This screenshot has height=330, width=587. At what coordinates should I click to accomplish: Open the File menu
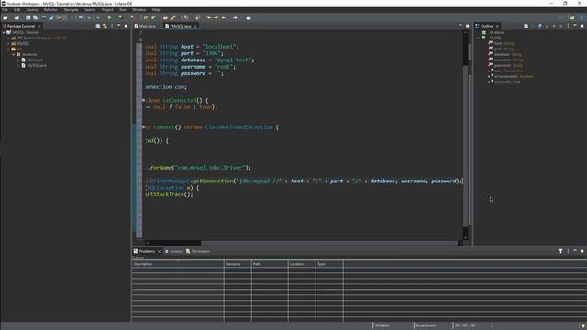pos(5,10)
